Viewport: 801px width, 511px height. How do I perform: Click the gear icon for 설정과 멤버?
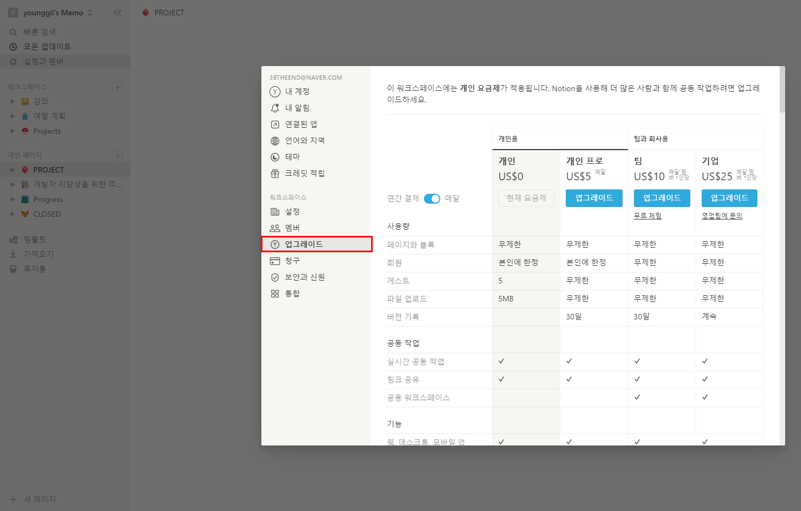click(13, 62)
